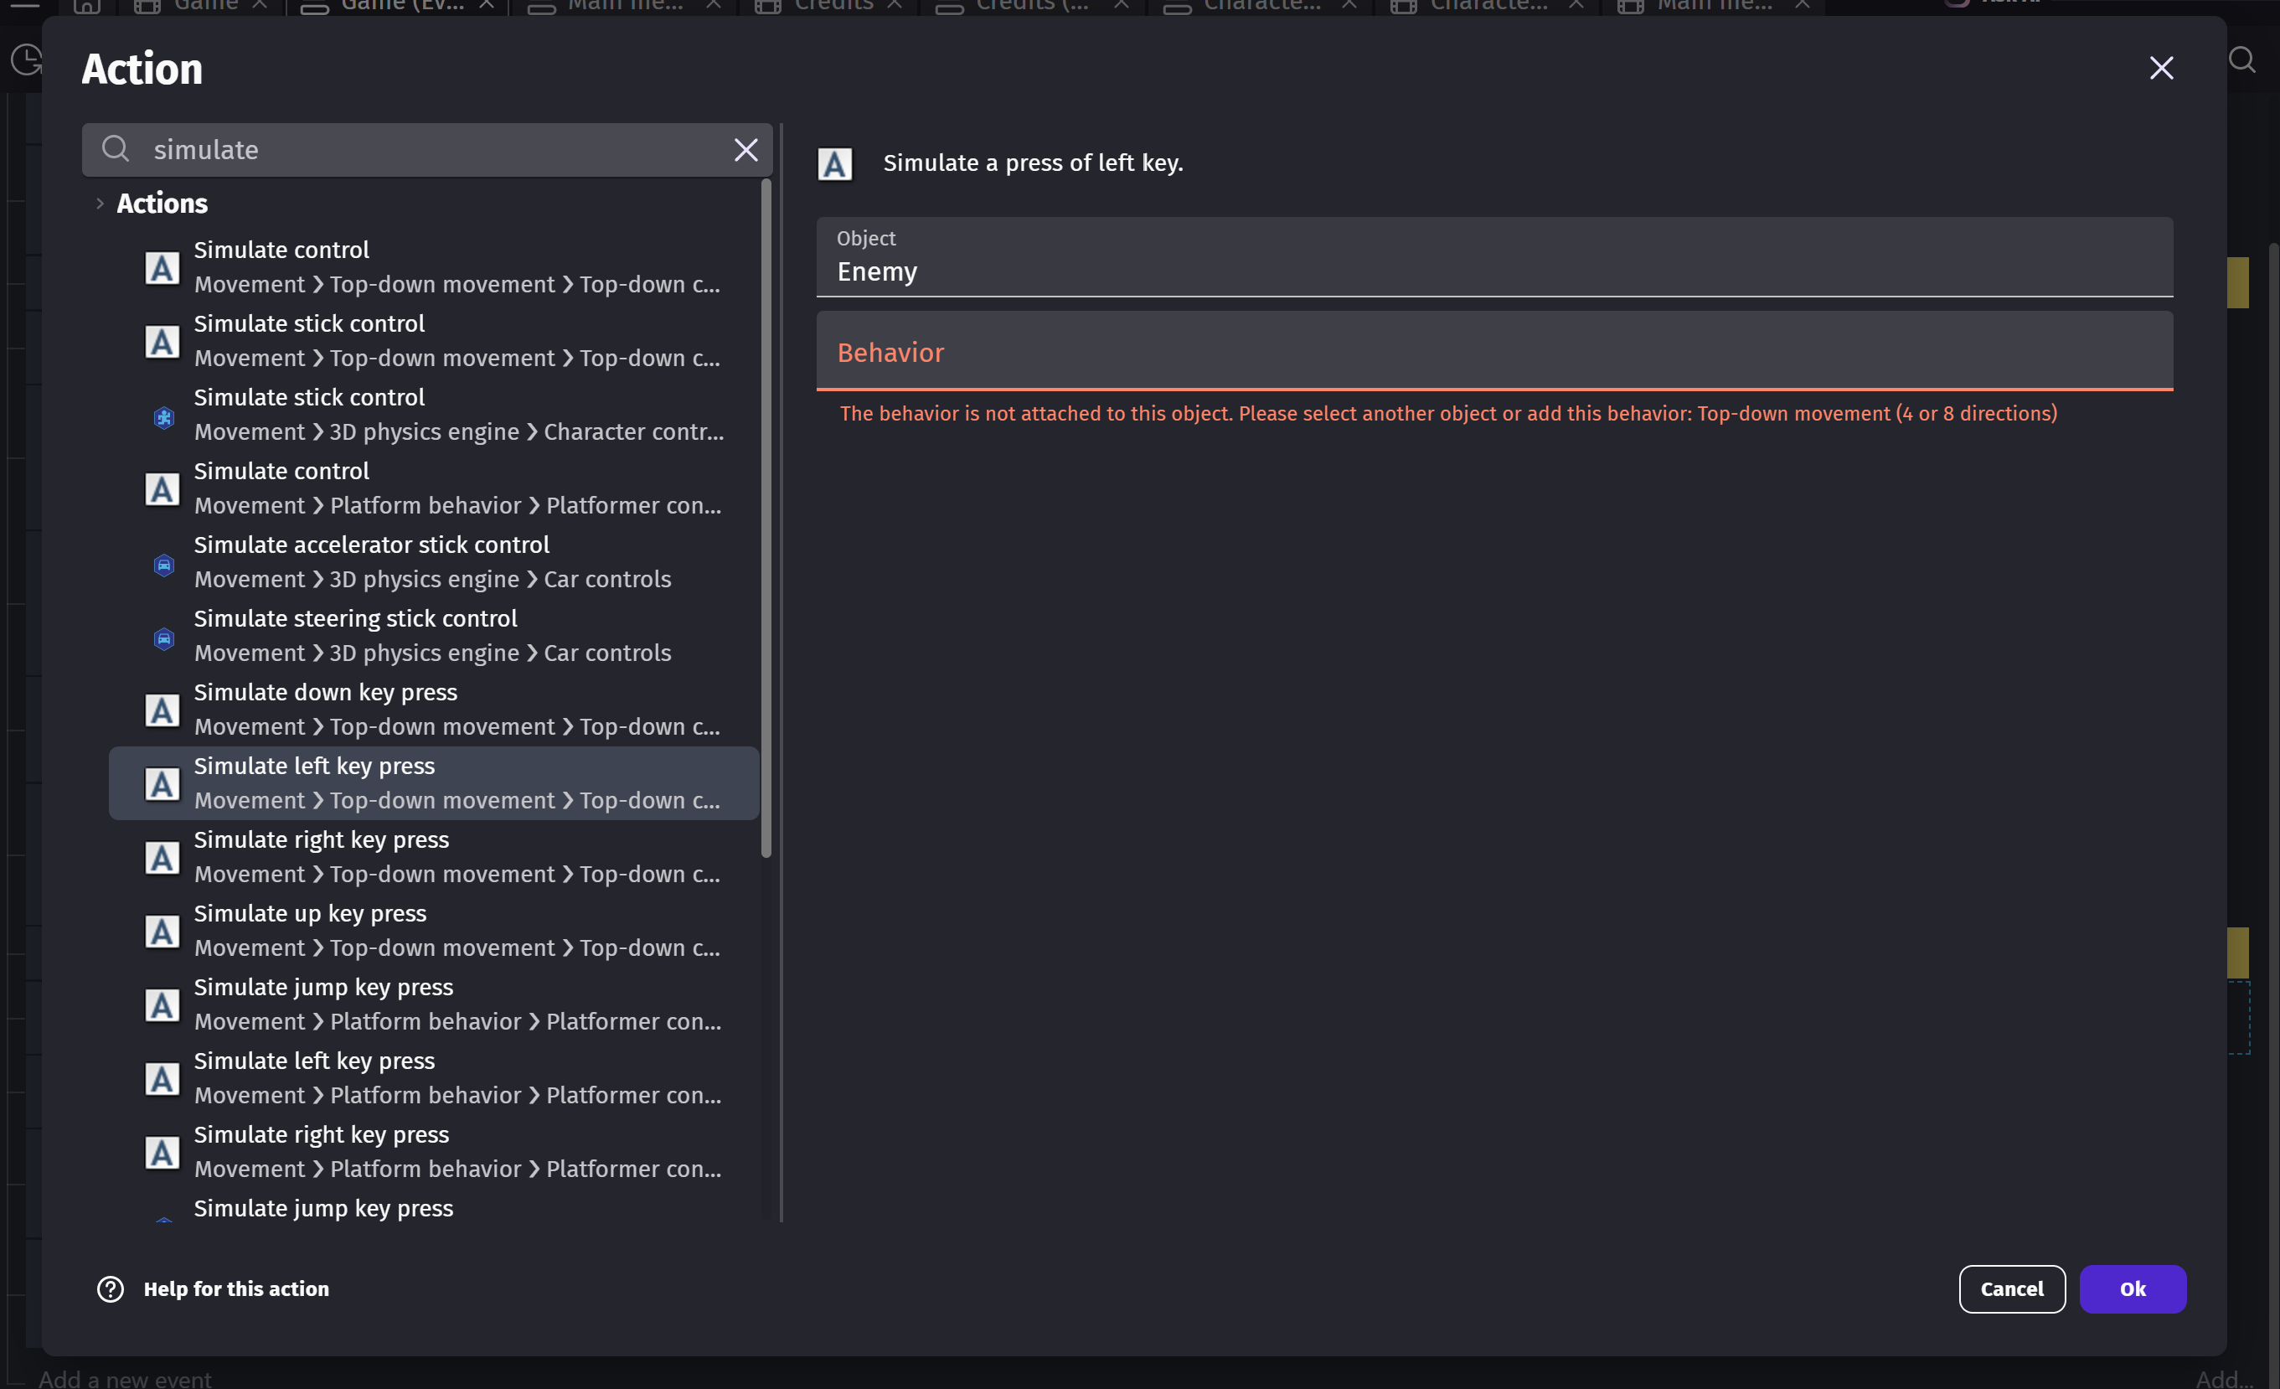Click the editor search icon behind dialog
Screen dimensions: 2280x1389
click(x=2242, y=60)
